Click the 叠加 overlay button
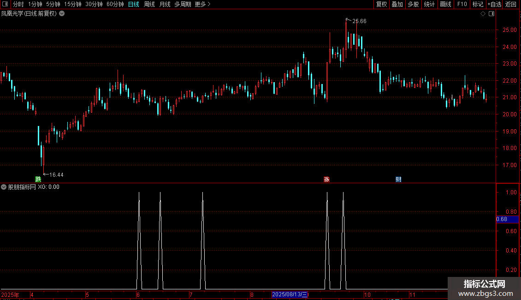 pos(397,4)
